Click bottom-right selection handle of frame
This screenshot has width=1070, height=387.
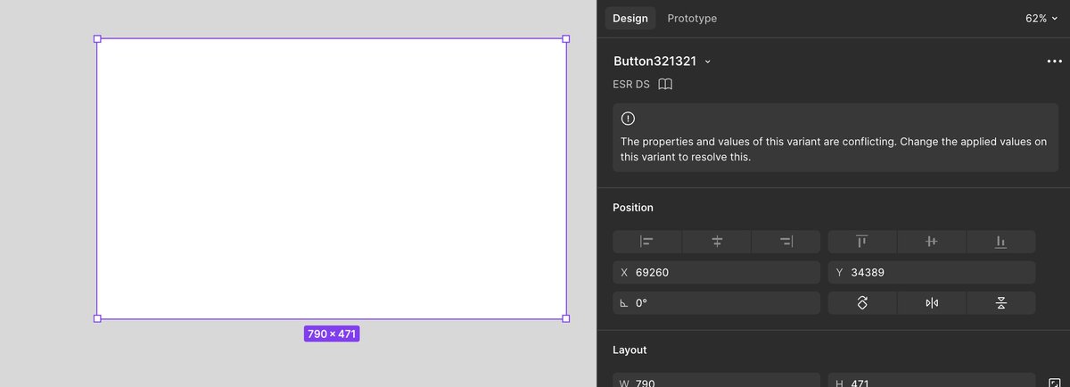[566, 318]
